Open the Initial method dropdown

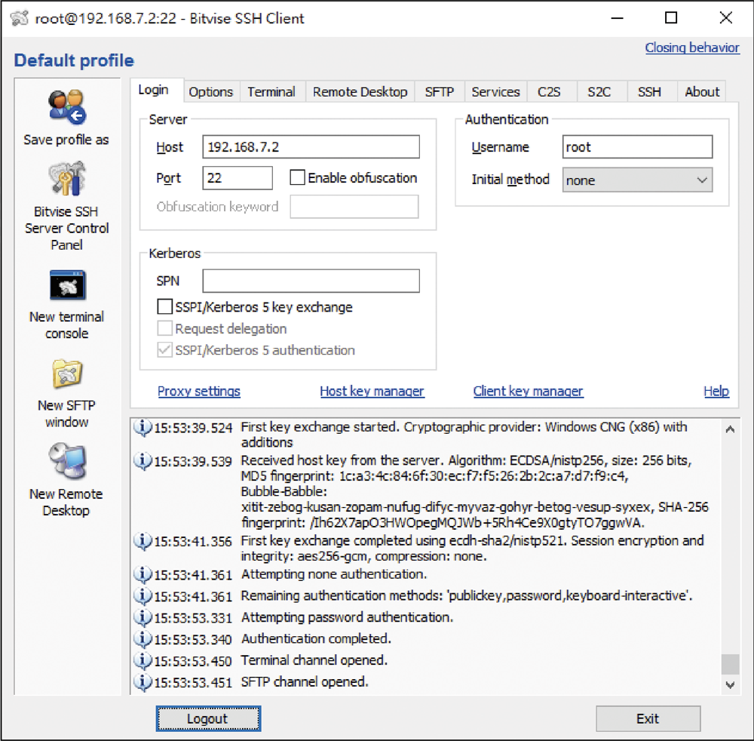tap(637, 180)
